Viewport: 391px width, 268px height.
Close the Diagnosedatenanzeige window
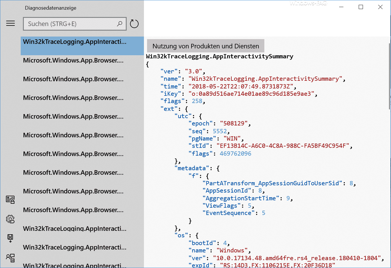click(x=380, y=7)
